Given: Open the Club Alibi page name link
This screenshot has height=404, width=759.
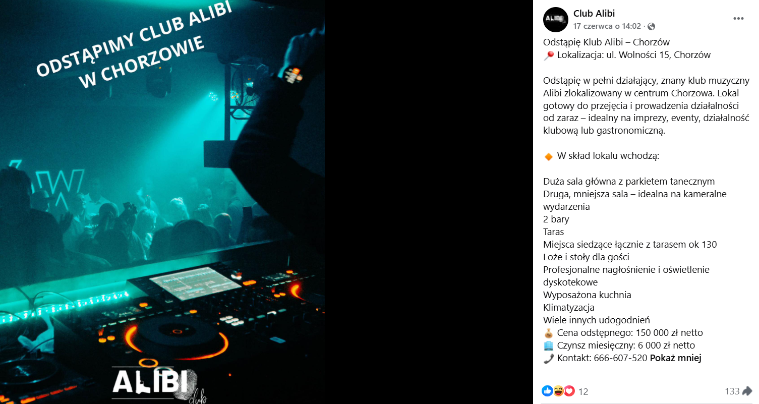Looking at the screenshot, I should [x=594, y=14].
